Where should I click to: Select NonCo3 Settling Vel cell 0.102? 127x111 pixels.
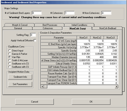click(111, 54)
